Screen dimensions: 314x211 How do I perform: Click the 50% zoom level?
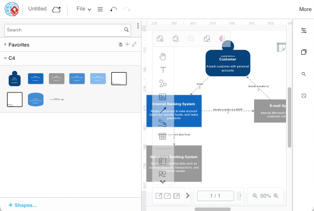265,196
